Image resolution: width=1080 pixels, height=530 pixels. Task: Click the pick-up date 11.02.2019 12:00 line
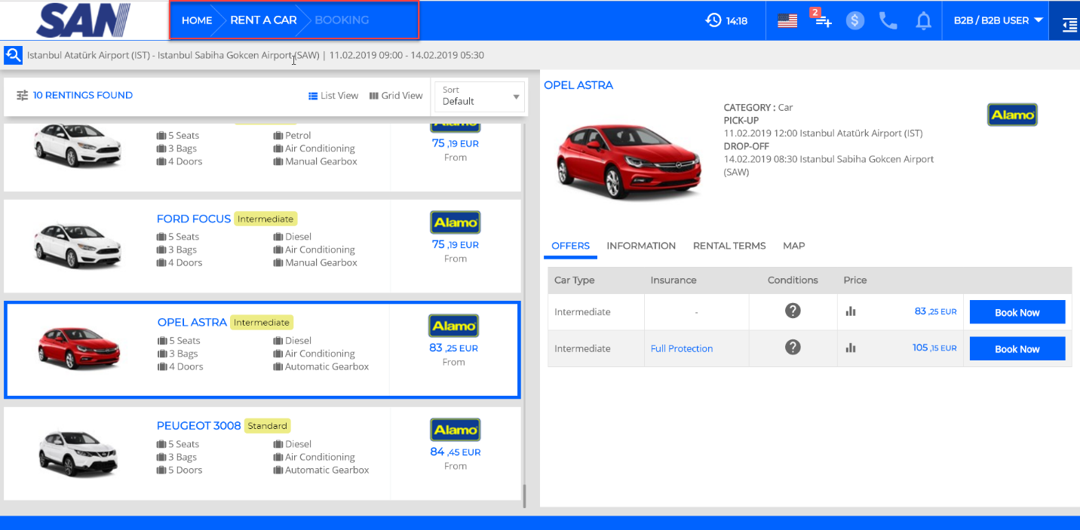pos(823,133)
